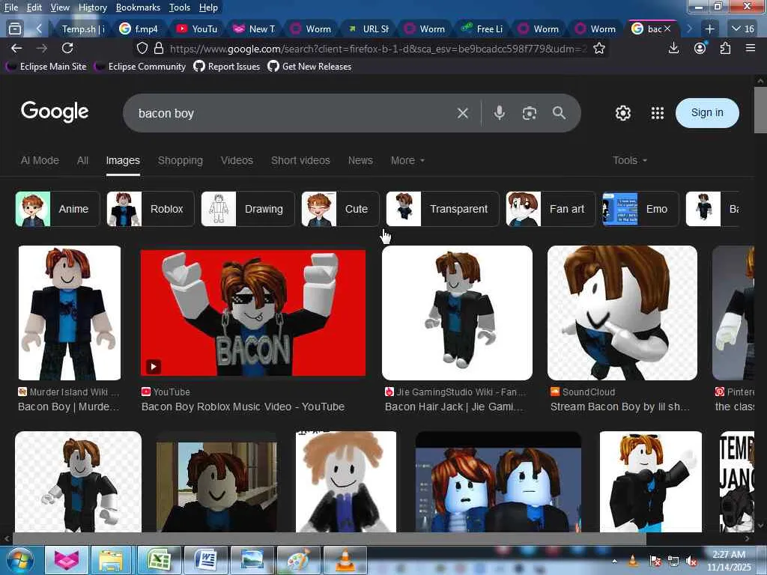Open Paint from the taskbar

298,560
